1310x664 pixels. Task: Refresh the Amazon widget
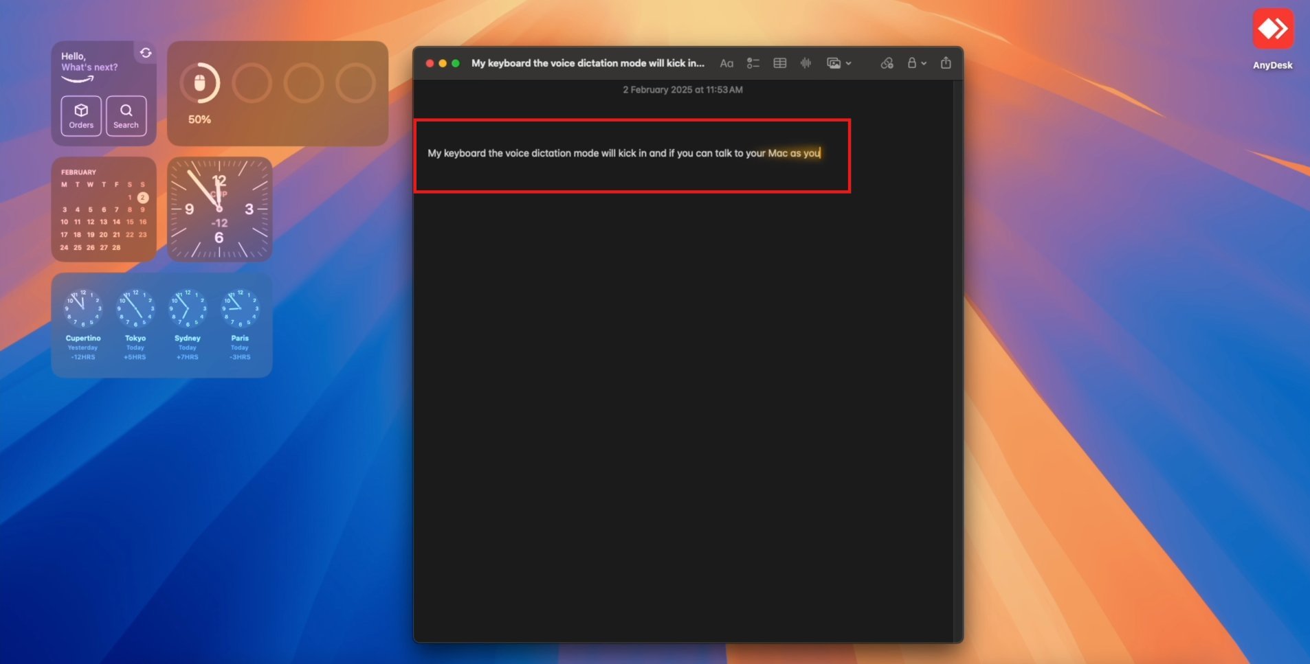point(146,53)
